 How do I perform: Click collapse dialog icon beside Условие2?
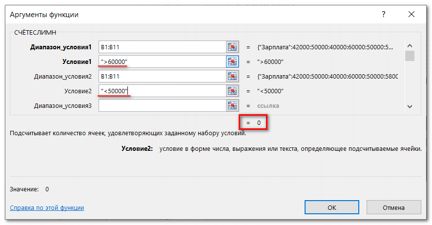coord(232,91)
